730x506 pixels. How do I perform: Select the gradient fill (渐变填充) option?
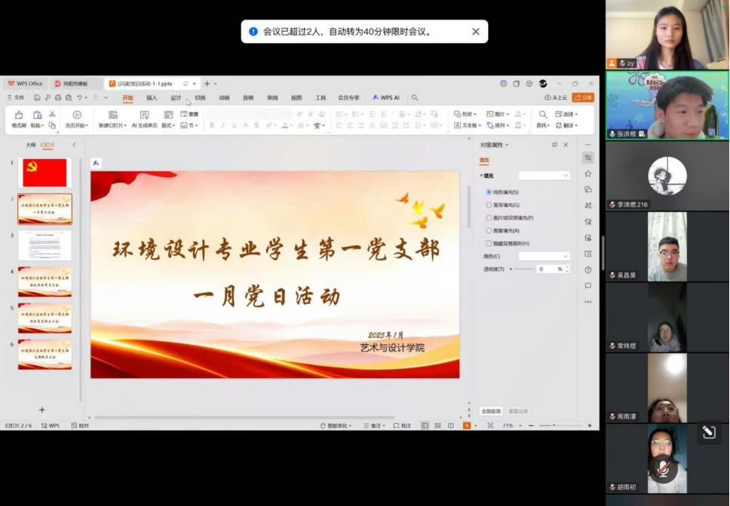click(489, 205)
